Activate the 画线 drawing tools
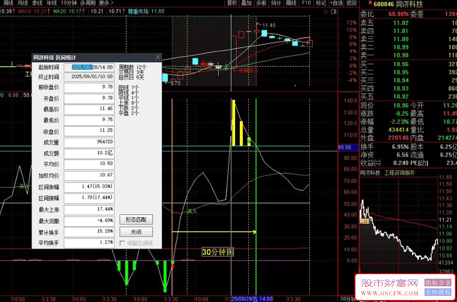457x302 pixels. click(291, 3)
